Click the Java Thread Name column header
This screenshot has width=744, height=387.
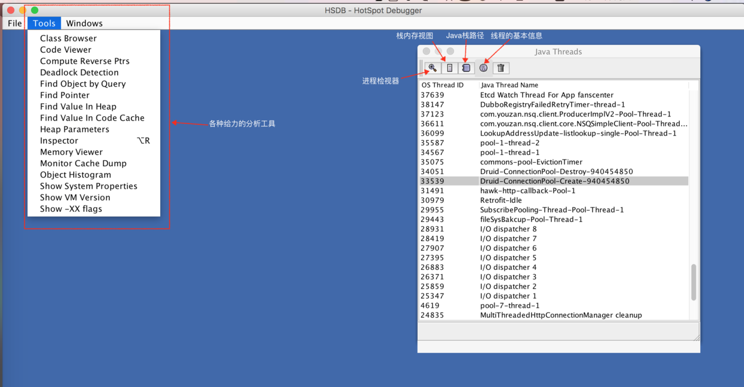tap(509, 85)
